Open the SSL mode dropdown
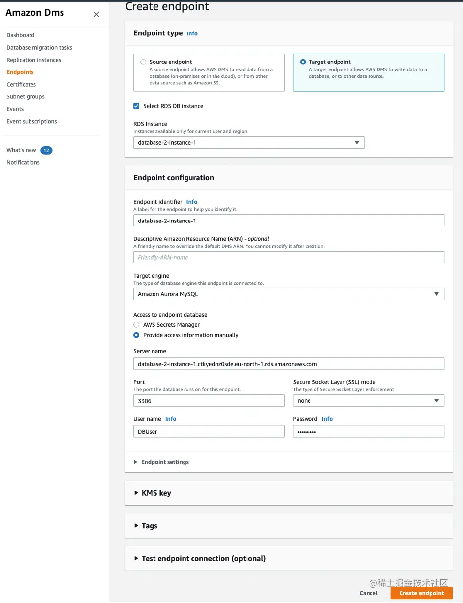 click(x=368, y=401)
